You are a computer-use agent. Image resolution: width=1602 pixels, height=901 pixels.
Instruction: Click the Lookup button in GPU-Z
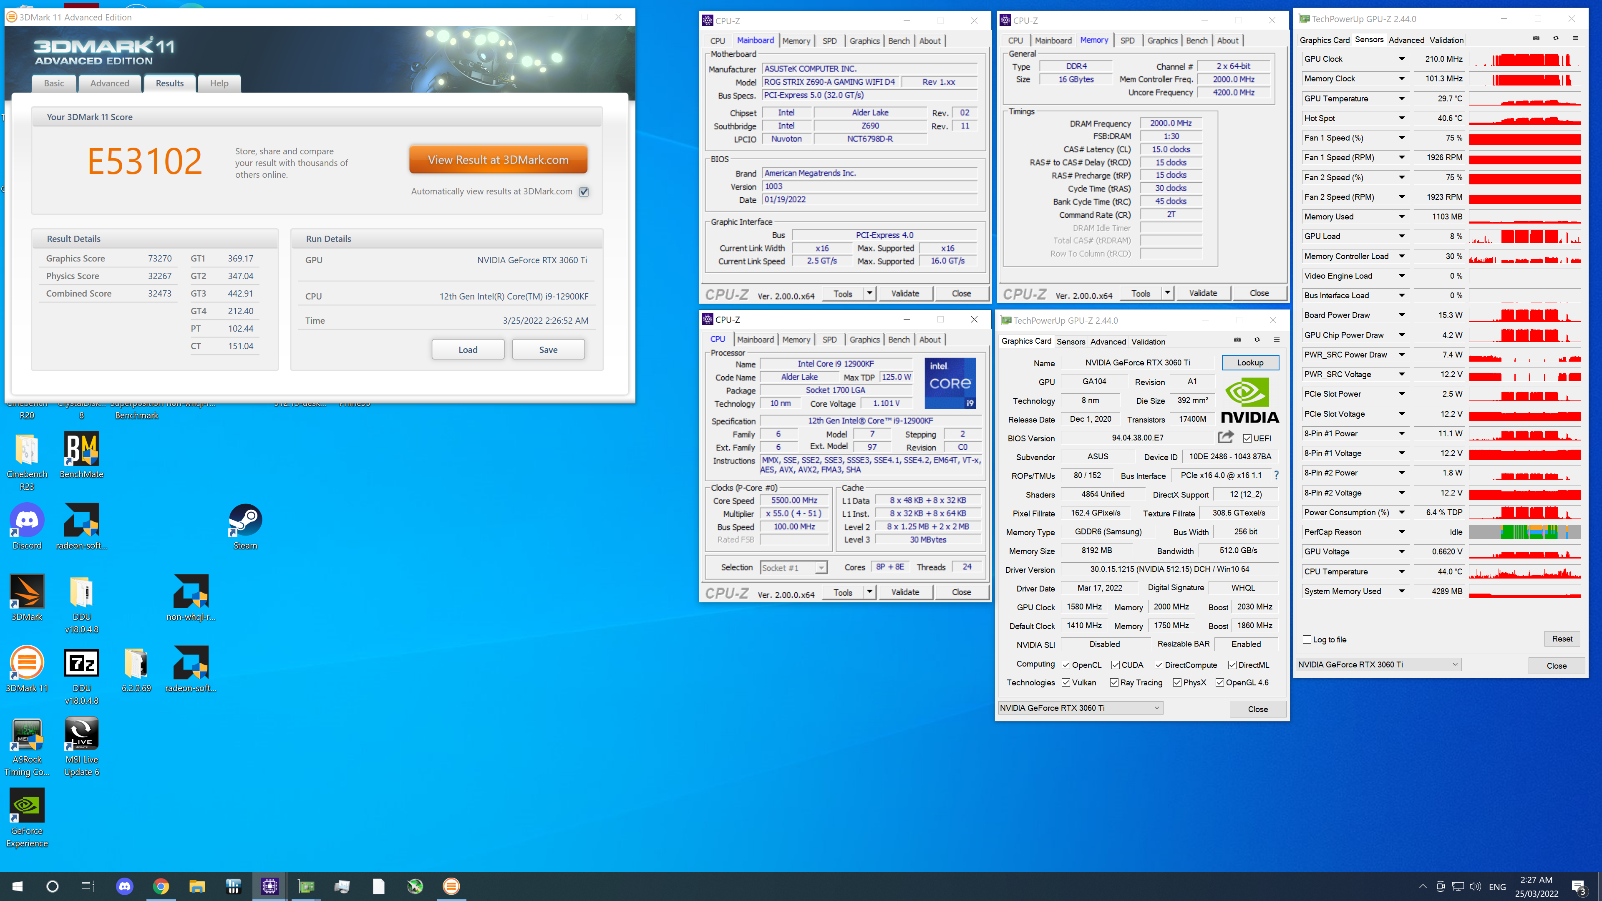(1250, 363)
